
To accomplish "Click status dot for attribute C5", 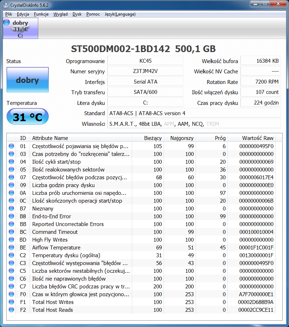I will [x=11, y=271].
